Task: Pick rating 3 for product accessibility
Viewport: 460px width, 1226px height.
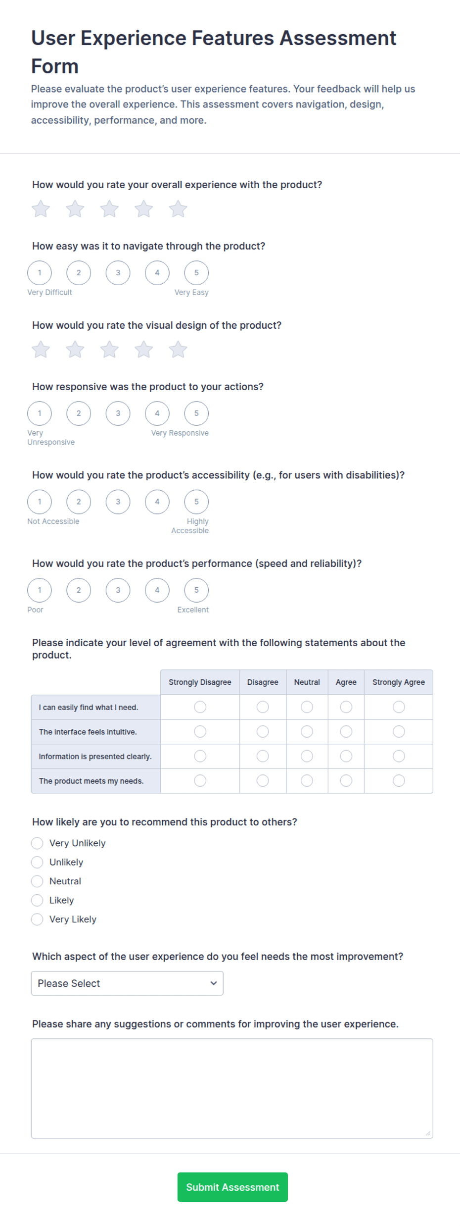Action: tap(118, 502)
